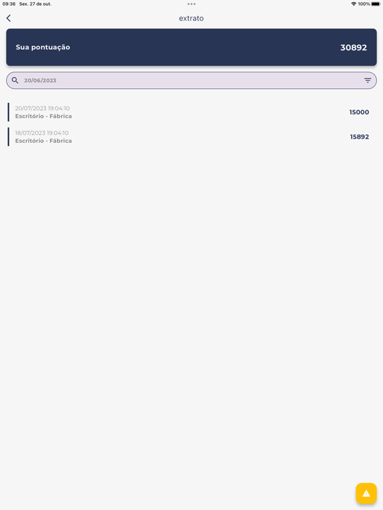Open the filter options icon
Viewport: 383px width, 510px height.
click(367, 80)
